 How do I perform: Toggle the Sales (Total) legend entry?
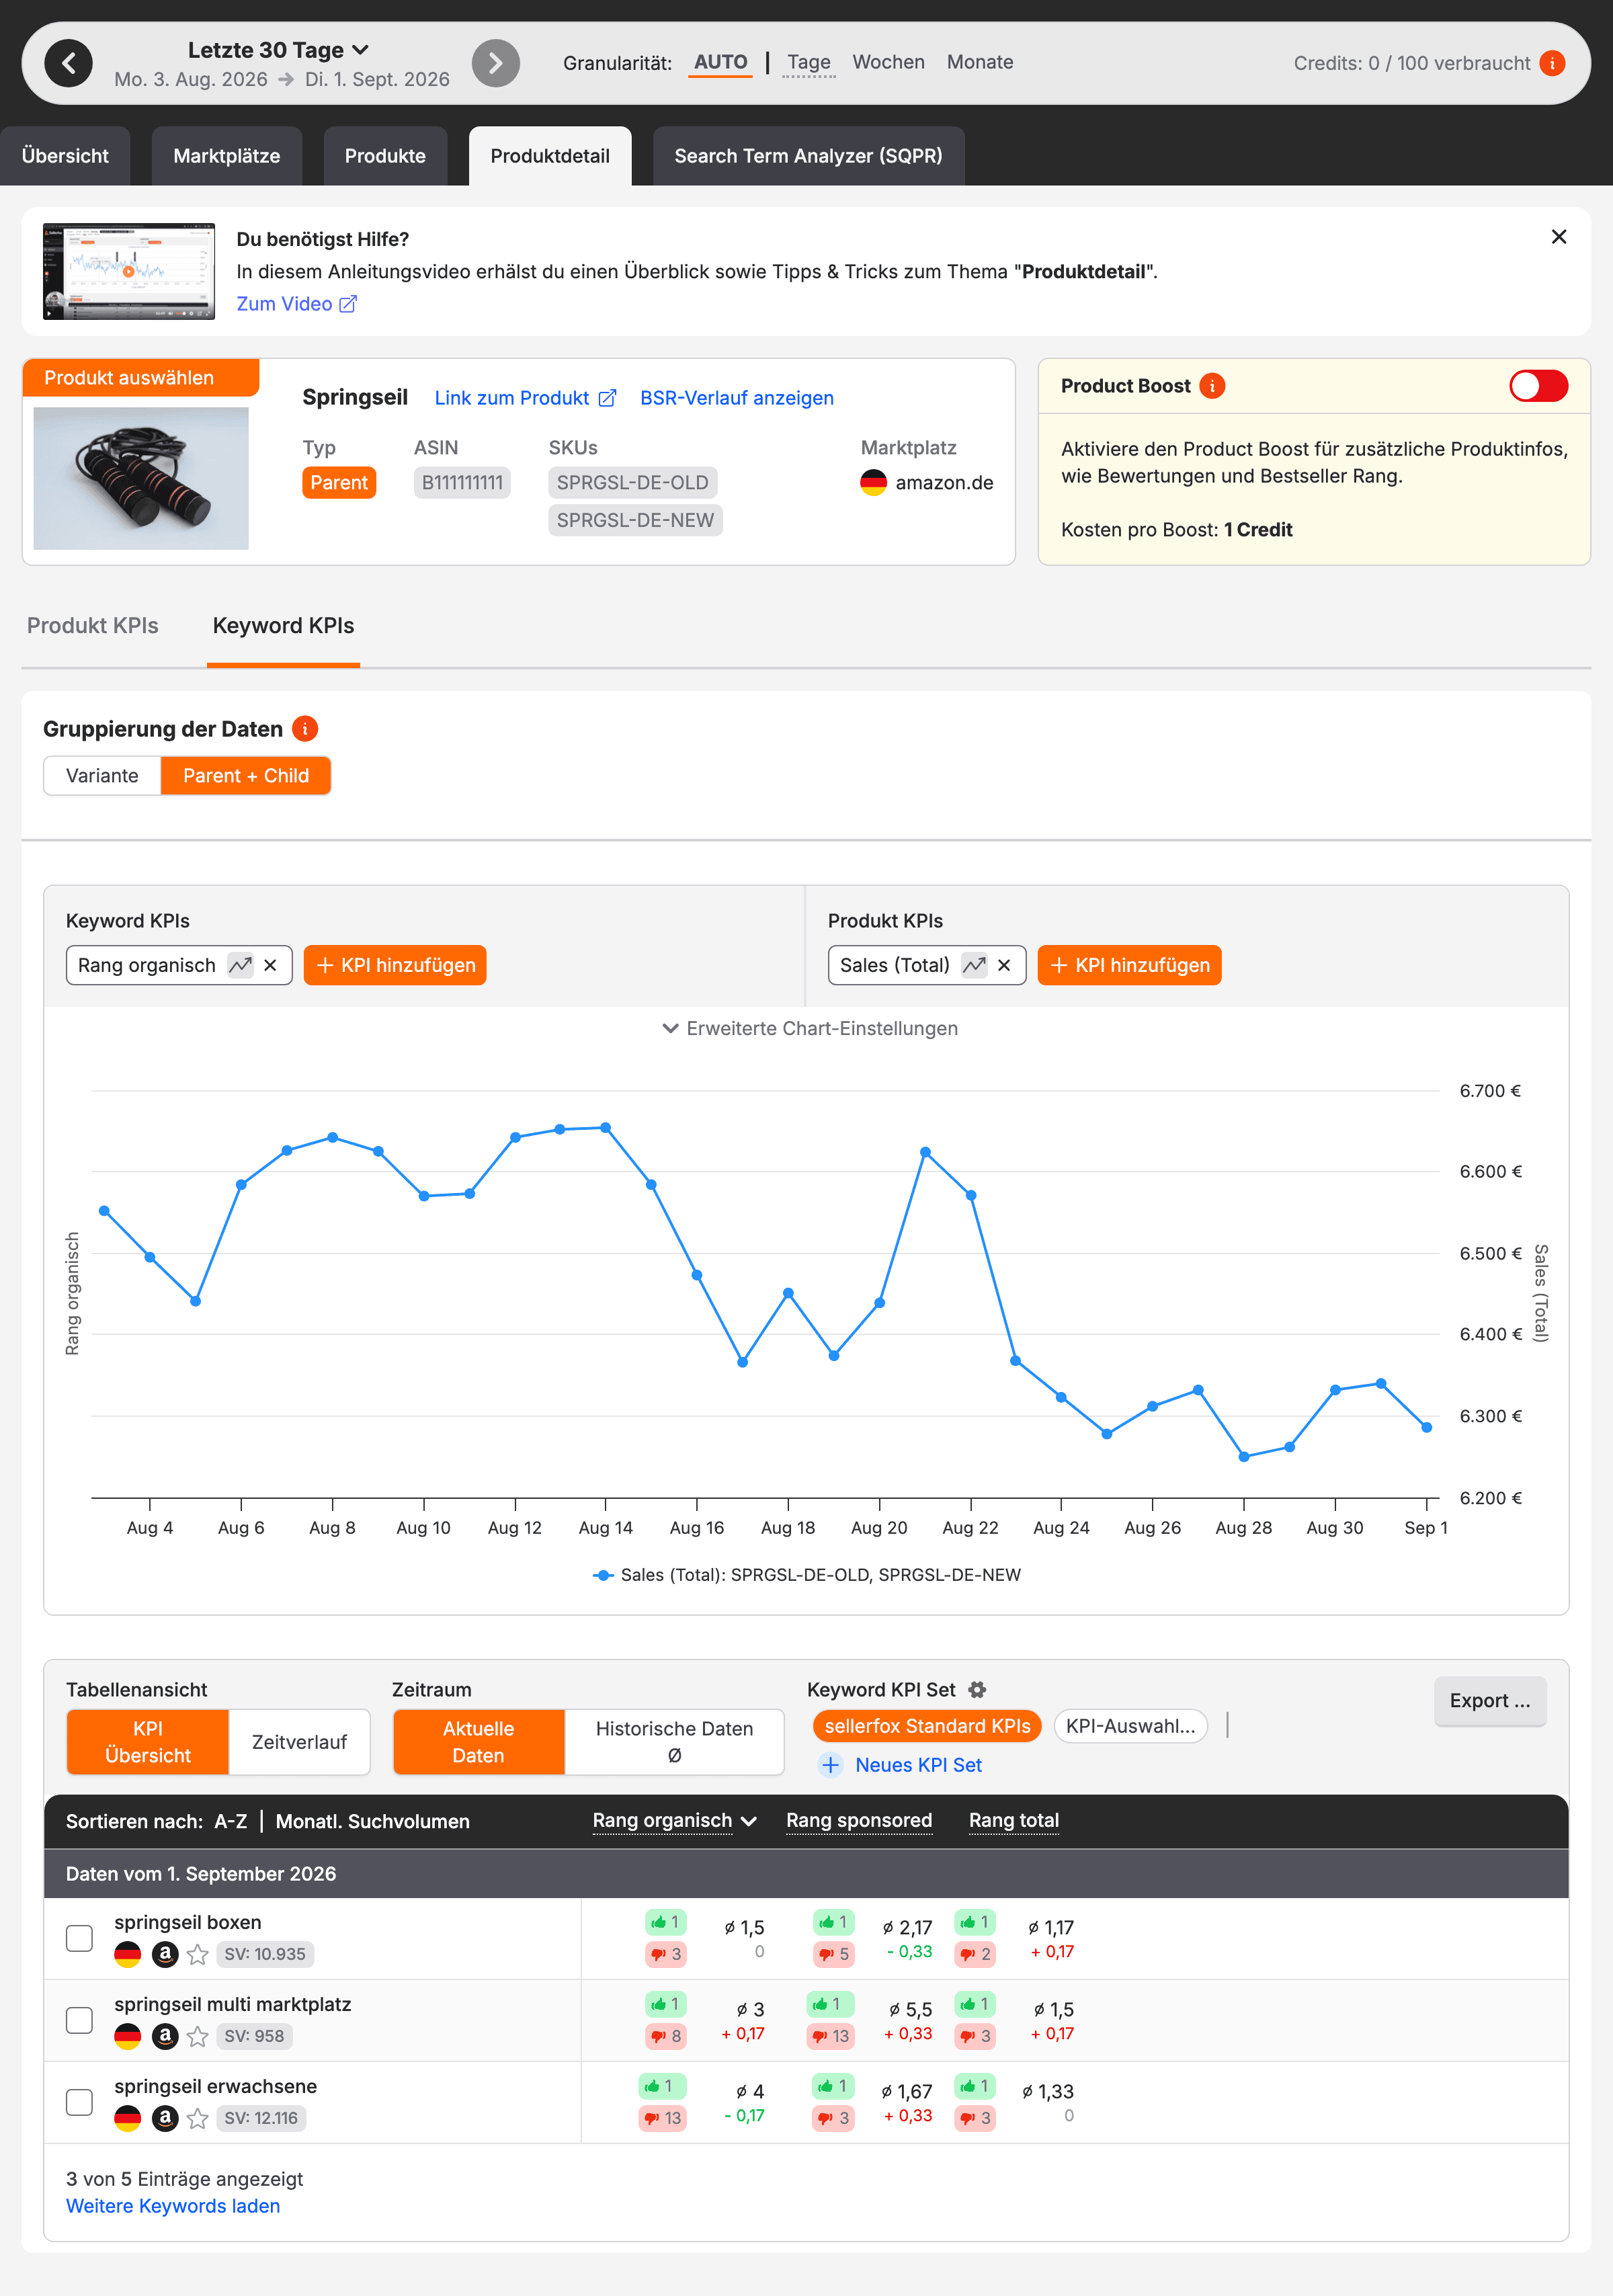tap(807, 1575)
